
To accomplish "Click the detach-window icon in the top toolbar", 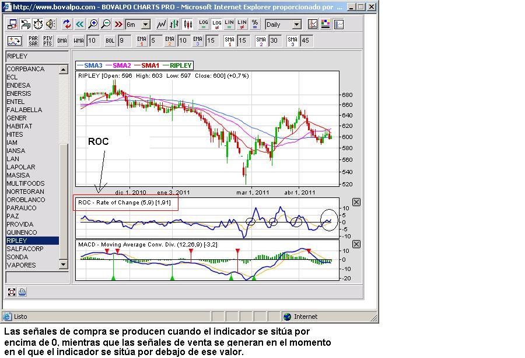I will 13,24.
